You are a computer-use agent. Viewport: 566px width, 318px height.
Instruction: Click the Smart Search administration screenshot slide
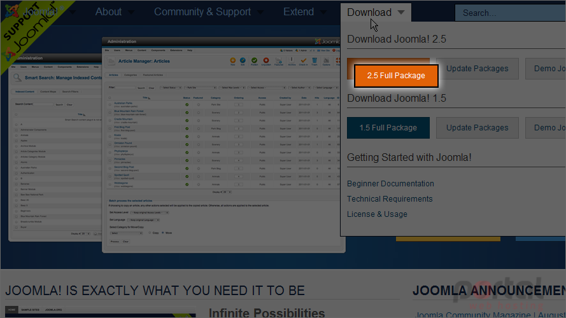click(55, 147)
